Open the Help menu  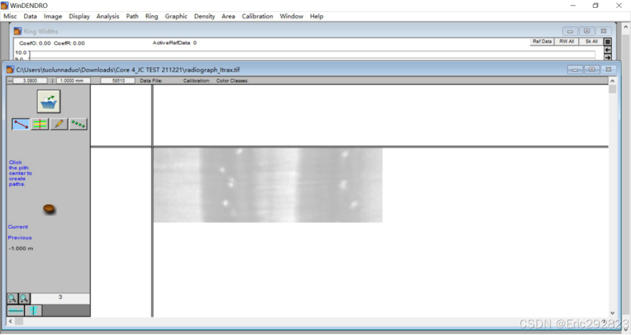[x=317, y=16]
